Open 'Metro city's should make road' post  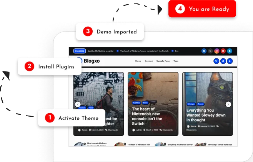click(220, 145)
